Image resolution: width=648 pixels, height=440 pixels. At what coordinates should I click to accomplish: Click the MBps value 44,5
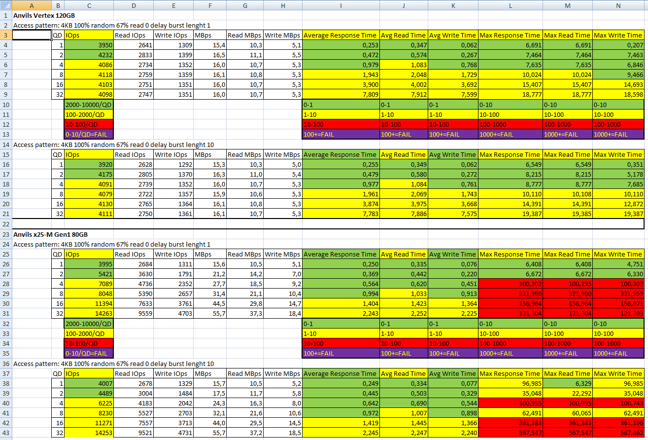pos(209,304)
